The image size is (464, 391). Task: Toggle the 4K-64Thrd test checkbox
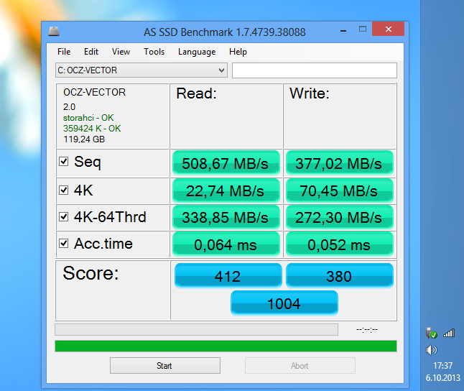pos(64,216)
